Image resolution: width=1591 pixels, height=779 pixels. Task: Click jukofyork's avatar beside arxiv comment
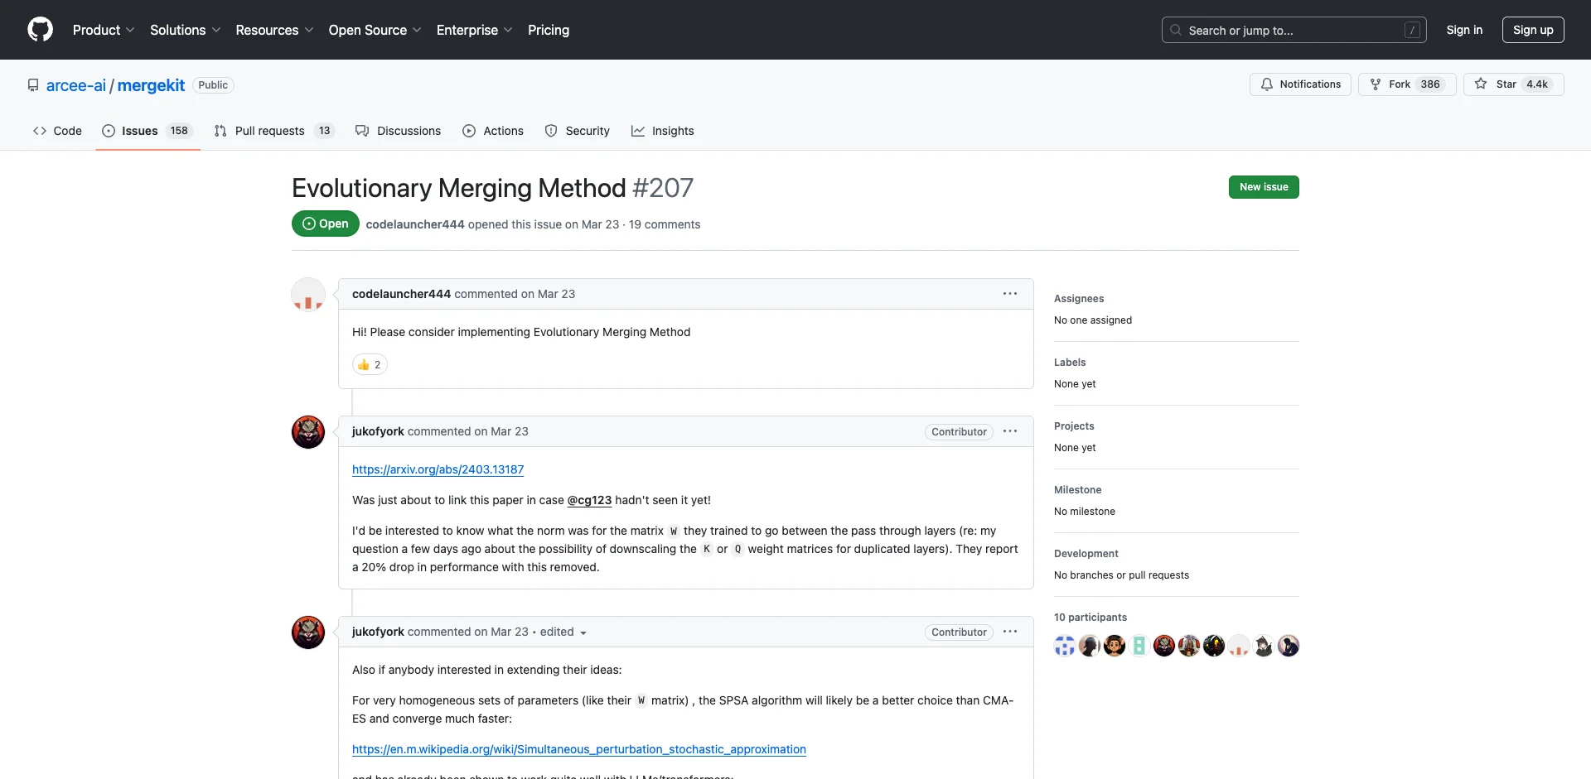point(308,432)
